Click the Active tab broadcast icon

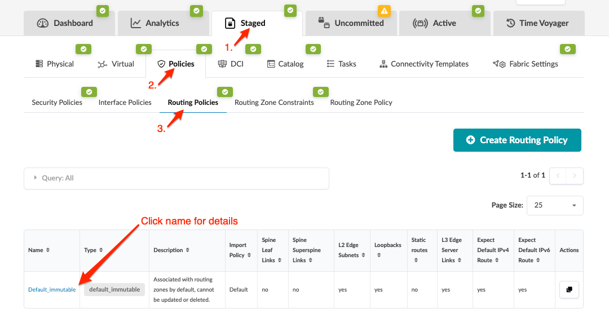coord(421,23)
